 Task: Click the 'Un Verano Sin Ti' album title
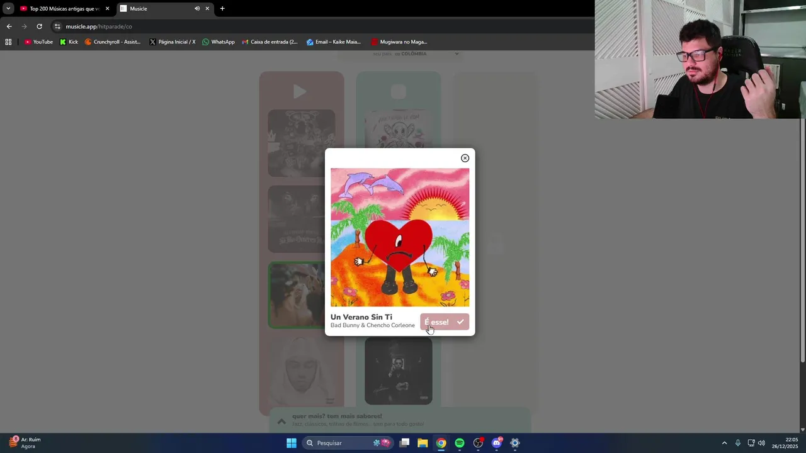tap(361, 317)
